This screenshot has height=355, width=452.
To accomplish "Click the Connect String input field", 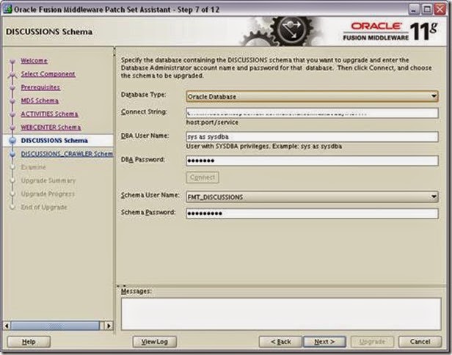I will tap(312, 113).
